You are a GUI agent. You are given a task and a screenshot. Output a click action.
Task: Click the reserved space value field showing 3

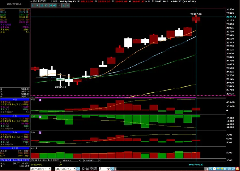tap(103, 169)
